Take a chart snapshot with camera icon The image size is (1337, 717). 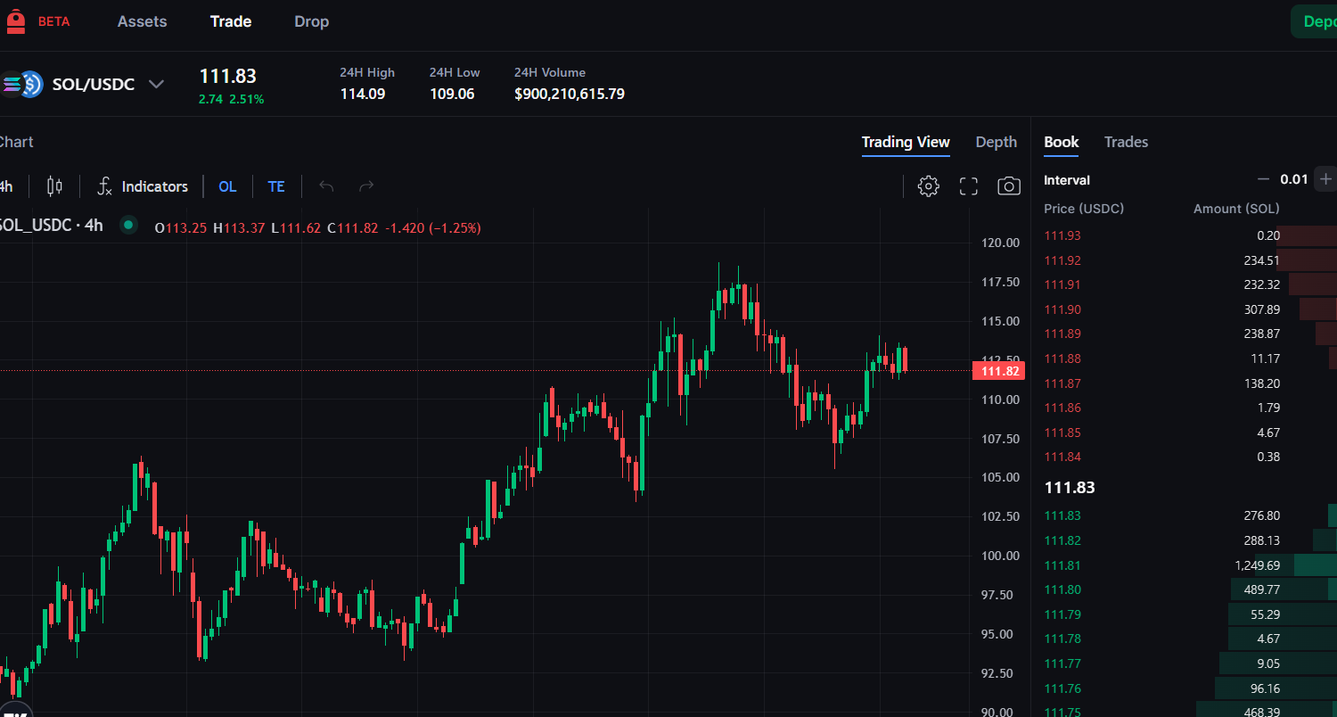1009,186
